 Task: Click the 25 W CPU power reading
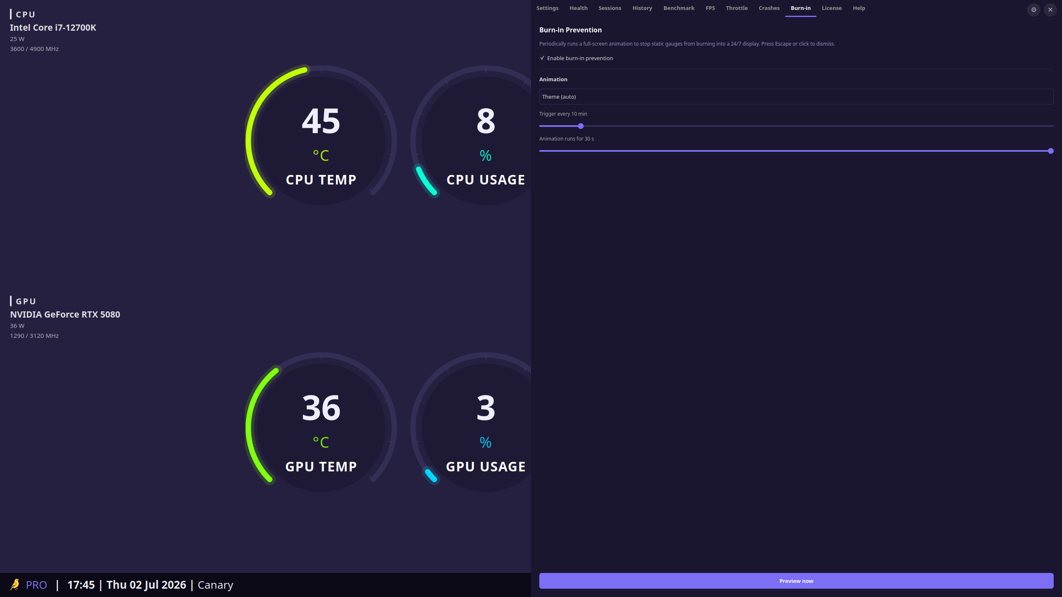point(17,39)
